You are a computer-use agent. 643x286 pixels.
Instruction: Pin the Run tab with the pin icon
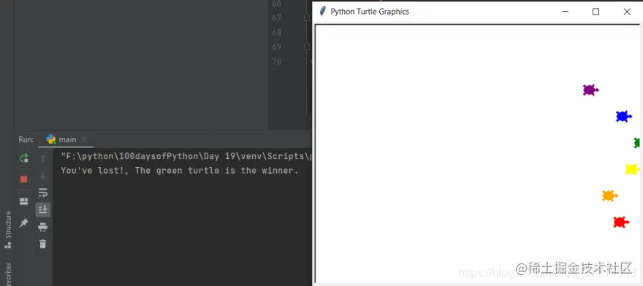tap(24, 223)
